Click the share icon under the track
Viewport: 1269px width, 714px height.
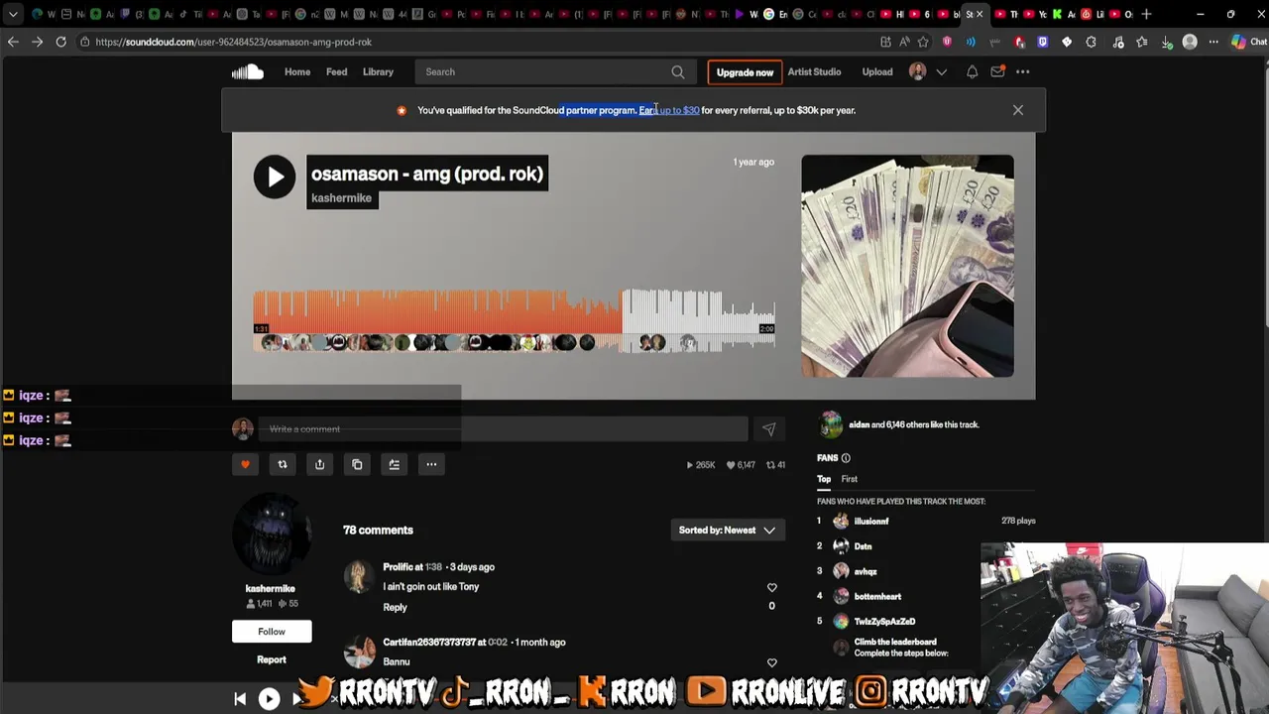(x=319, y=464)
